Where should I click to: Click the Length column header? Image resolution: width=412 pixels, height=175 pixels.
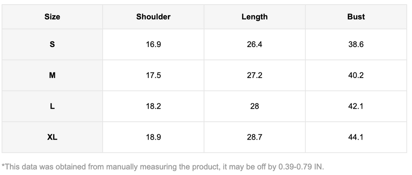tap(255, 17)
